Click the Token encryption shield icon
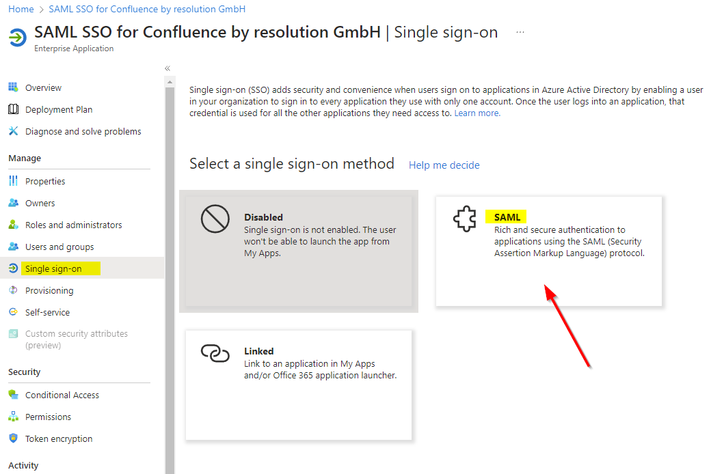The width and height of the screenshot is (711, 474). tap(13, 438)
